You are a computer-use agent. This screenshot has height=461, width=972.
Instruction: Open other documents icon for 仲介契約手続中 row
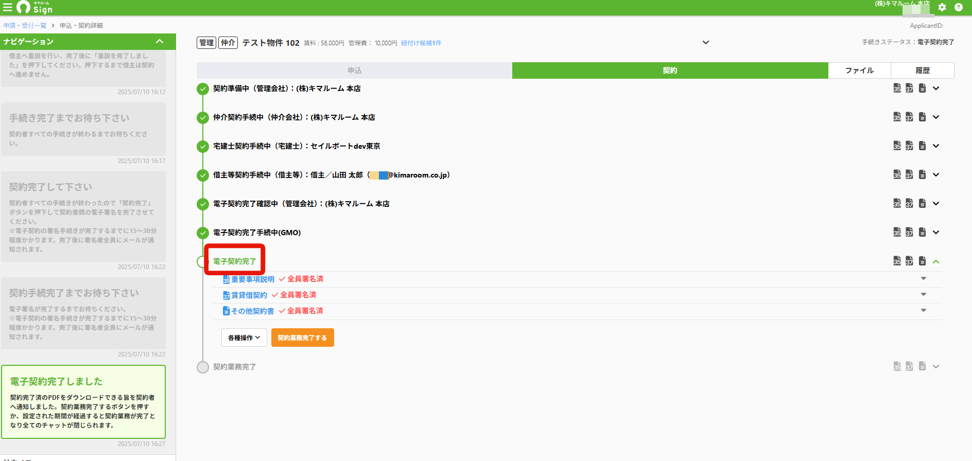click(923, 117)
